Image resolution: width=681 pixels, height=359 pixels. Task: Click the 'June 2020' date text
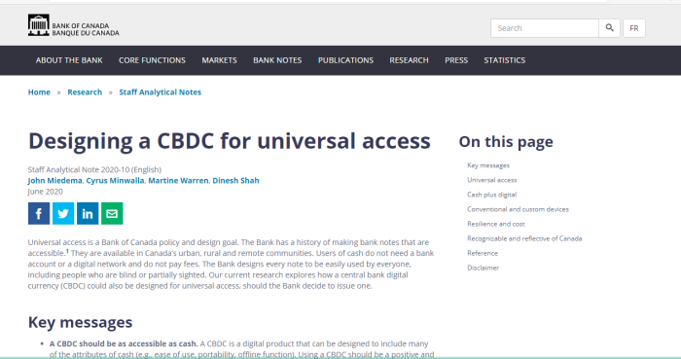[x=45, y=192]
